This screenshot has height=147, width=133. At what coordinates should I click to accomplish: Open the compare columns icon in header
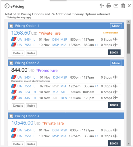click(102, 6)
